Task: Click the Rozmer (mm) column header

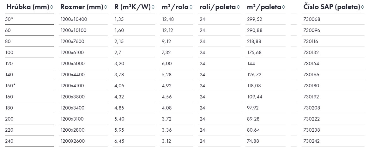Action: [82, 7]
